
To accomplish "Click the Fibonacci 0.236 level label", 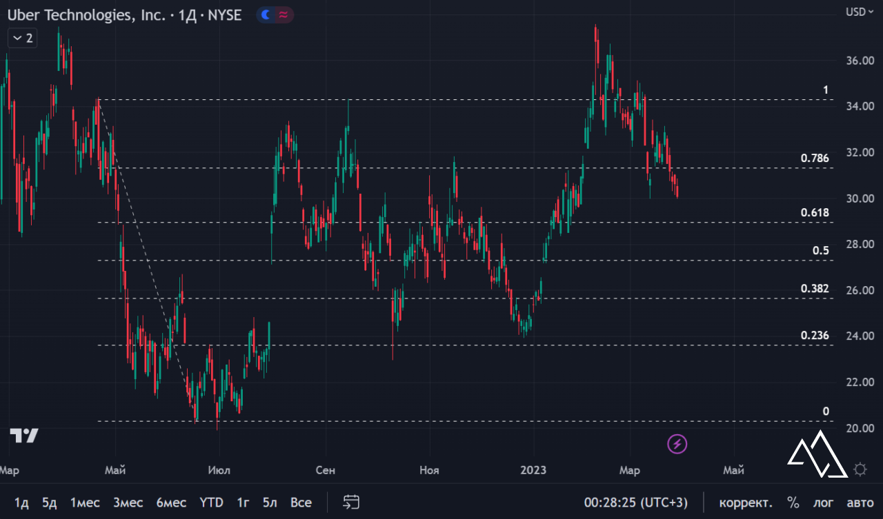I will (x=815, y=336).
